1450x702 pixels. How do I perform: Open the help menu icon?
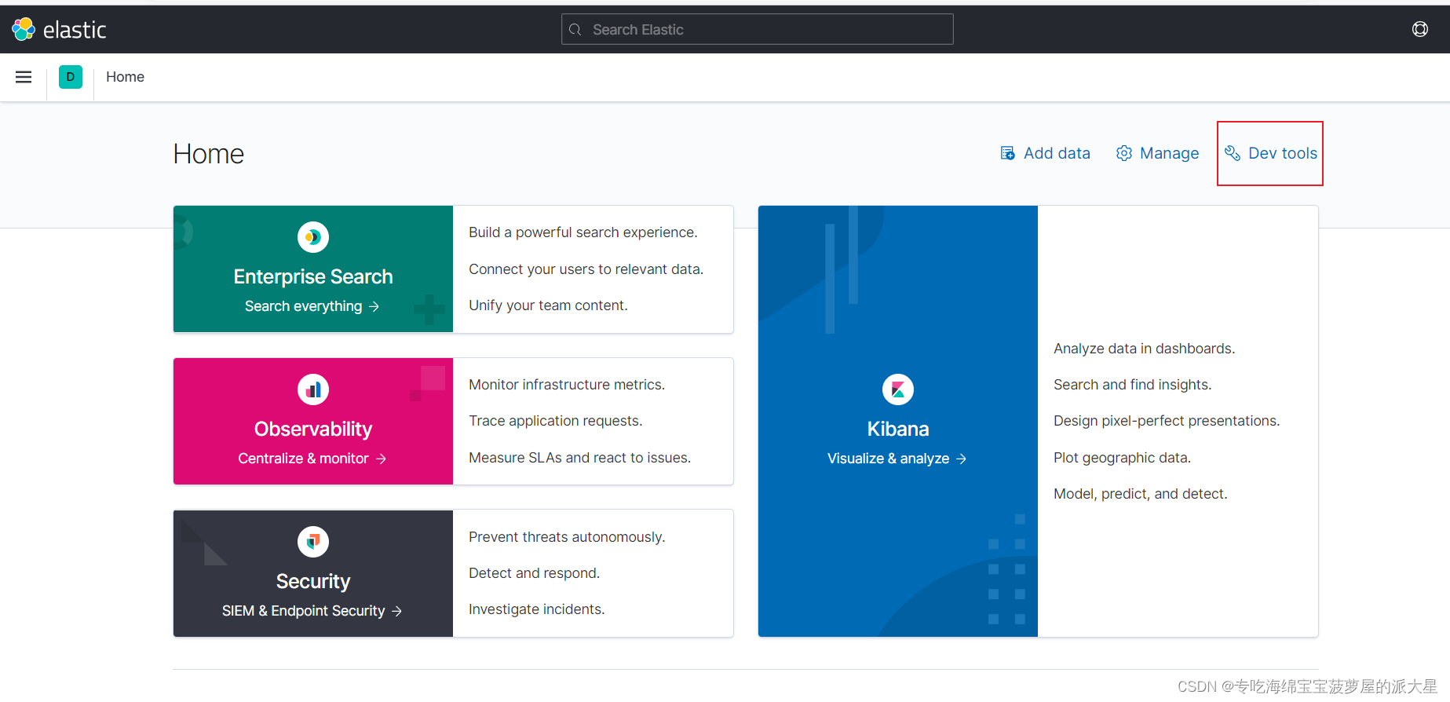(1419, 29)
